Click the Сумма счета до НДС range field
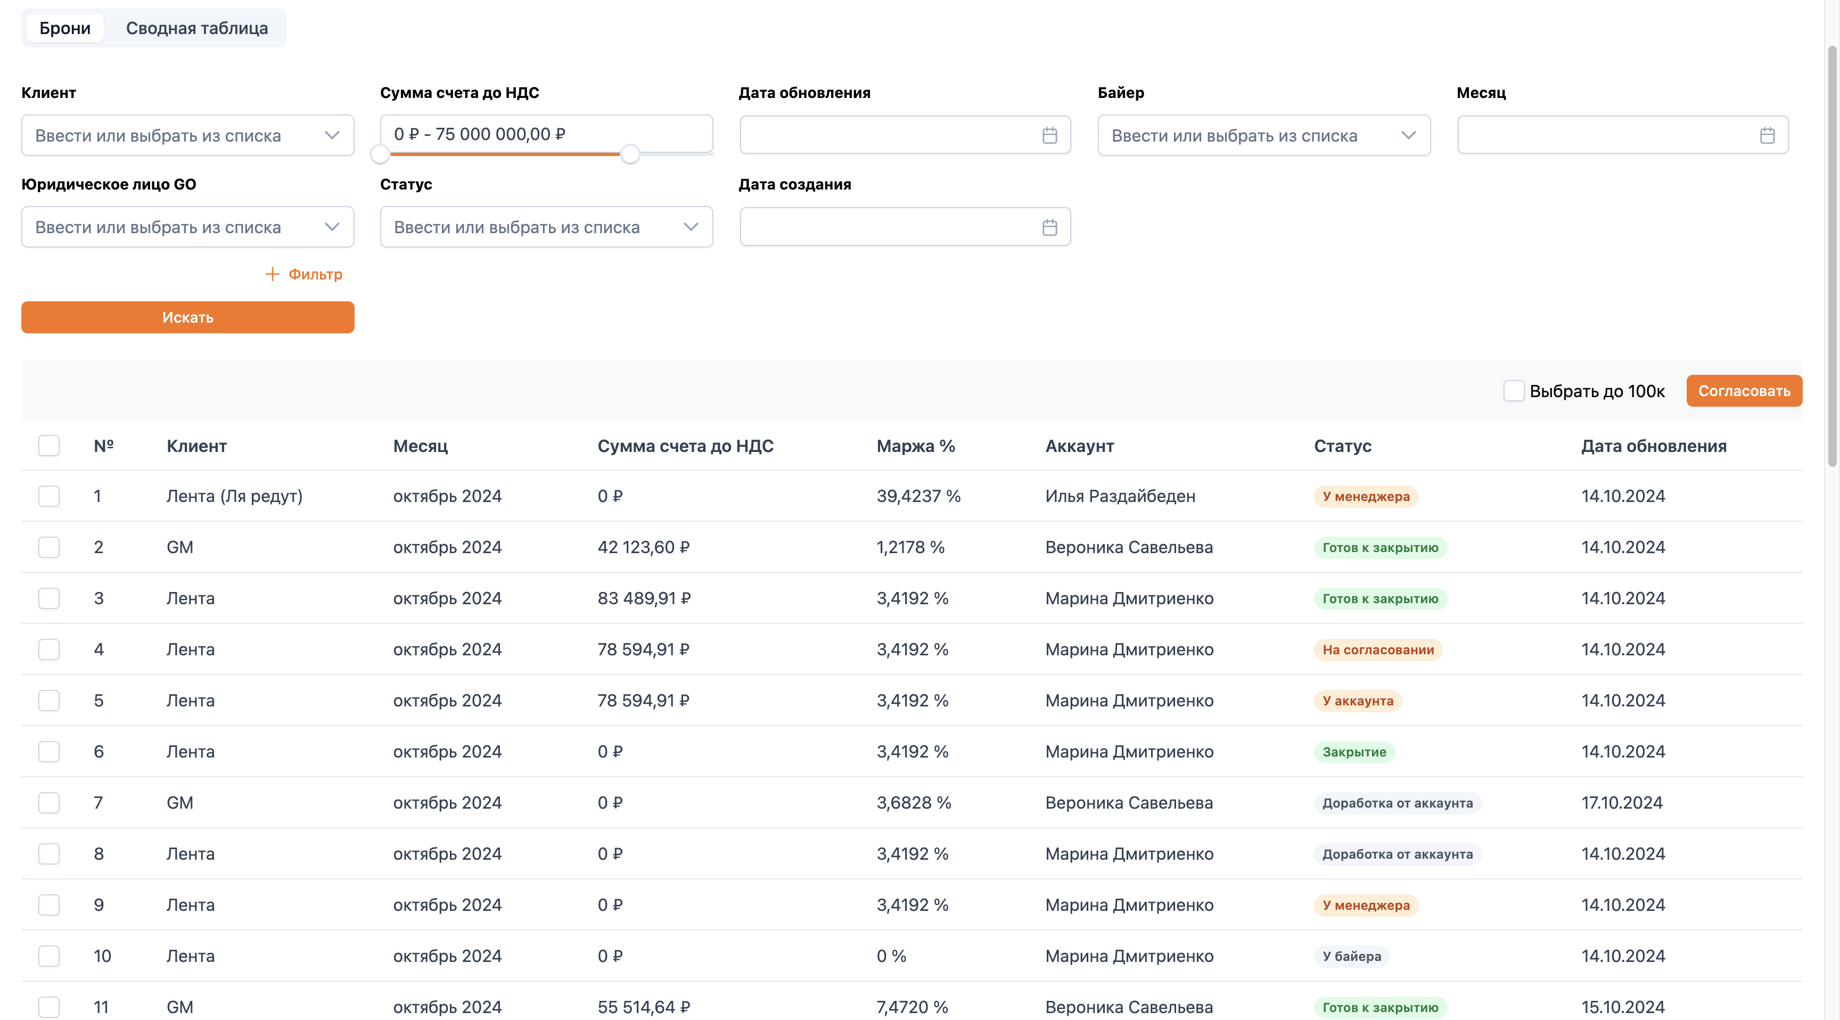Image resolution: width=1840 pixels, height=1020 pixels. pyautogui.click(x=546, y=134)
